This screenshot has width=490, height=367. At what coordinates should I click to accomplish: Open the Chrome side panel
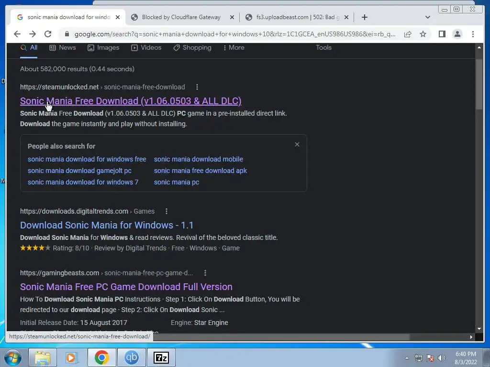(x=442, y=34)
